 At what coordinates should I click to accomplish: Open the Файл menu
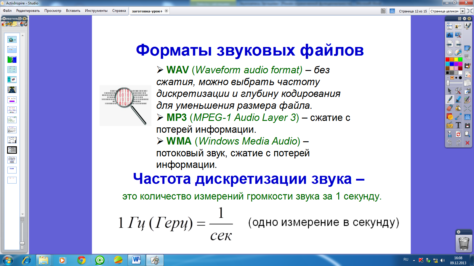click(7, 11)
